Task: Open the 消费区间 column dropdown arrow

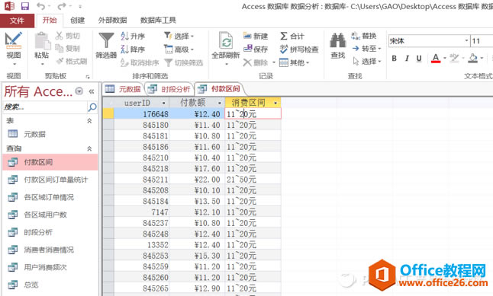Action: (x=275, y=103)
